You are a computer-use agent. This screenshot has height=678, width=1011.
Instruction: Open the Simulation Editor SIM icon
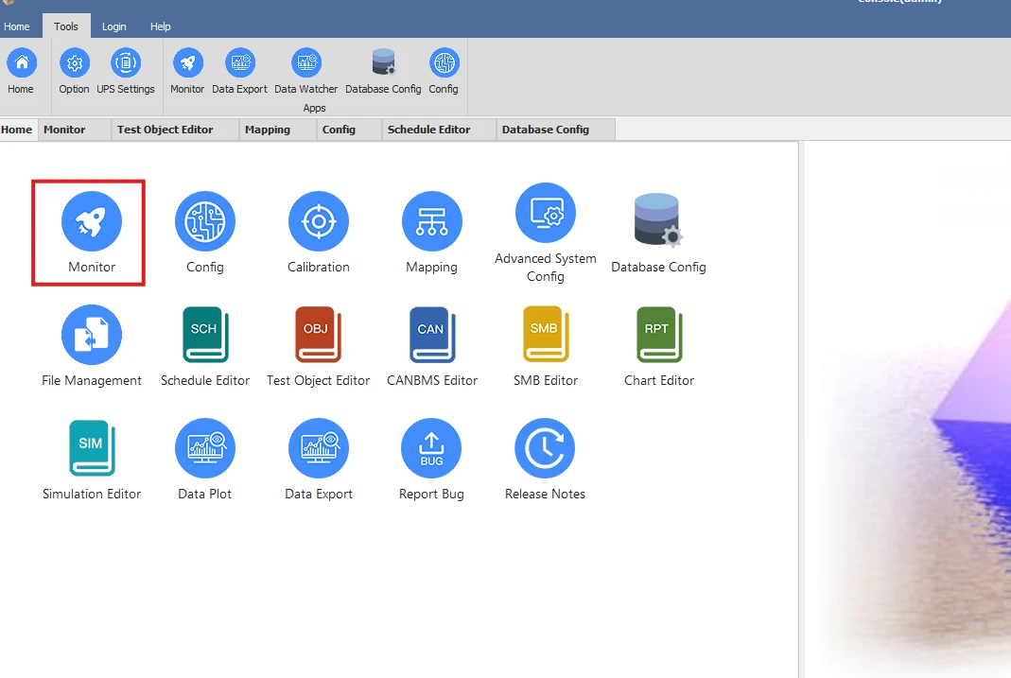[92, 448]
